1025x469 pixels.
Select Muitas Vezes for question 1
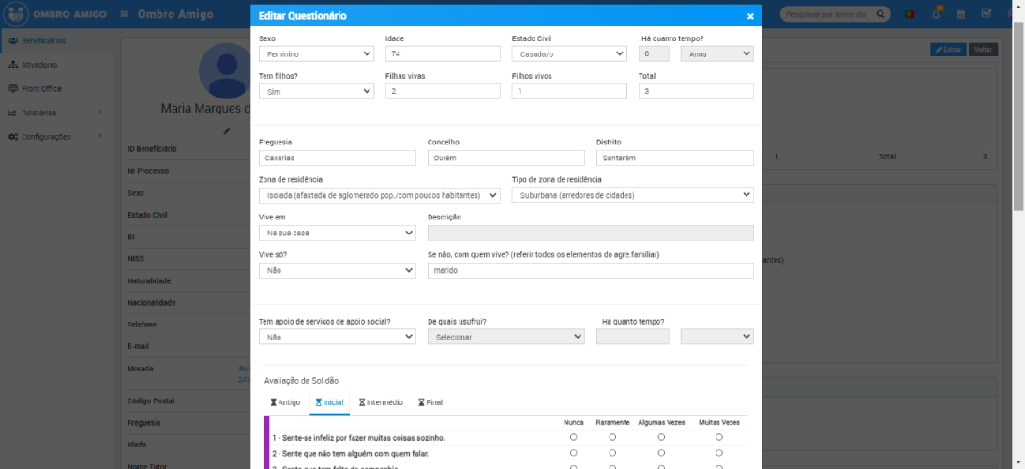click(x=718, y=437)
